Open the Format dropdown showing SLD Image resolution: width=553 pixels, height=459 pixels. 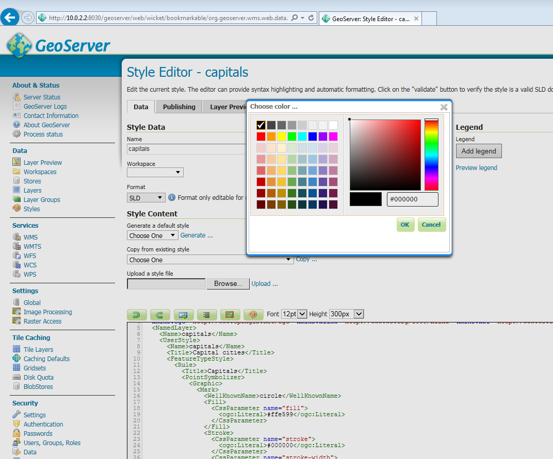tap(146, 198)
